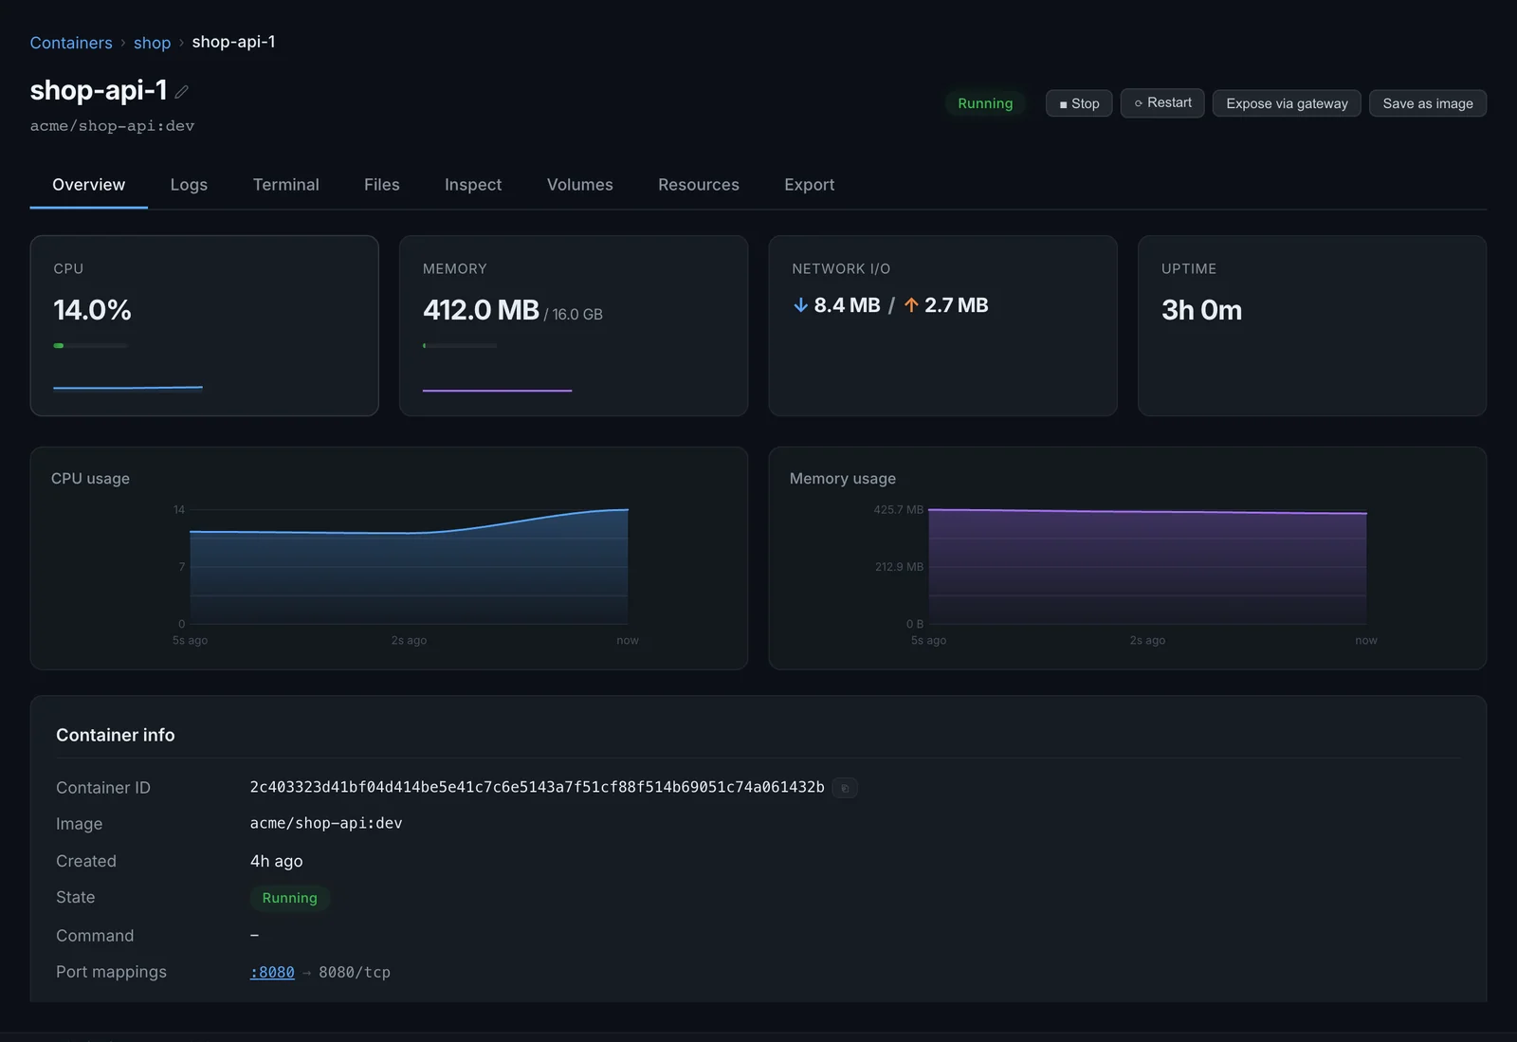Click the '/ 16.0 GB' memory limit text
1517x1042 pixels.
(x=574, y=314)
